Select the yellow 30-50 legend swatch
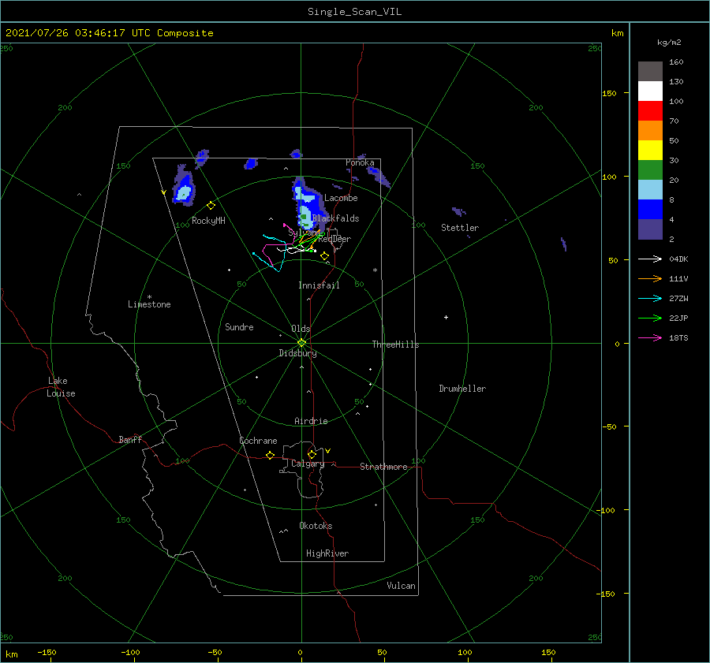The image size is (710, 663). click(650, 151)
